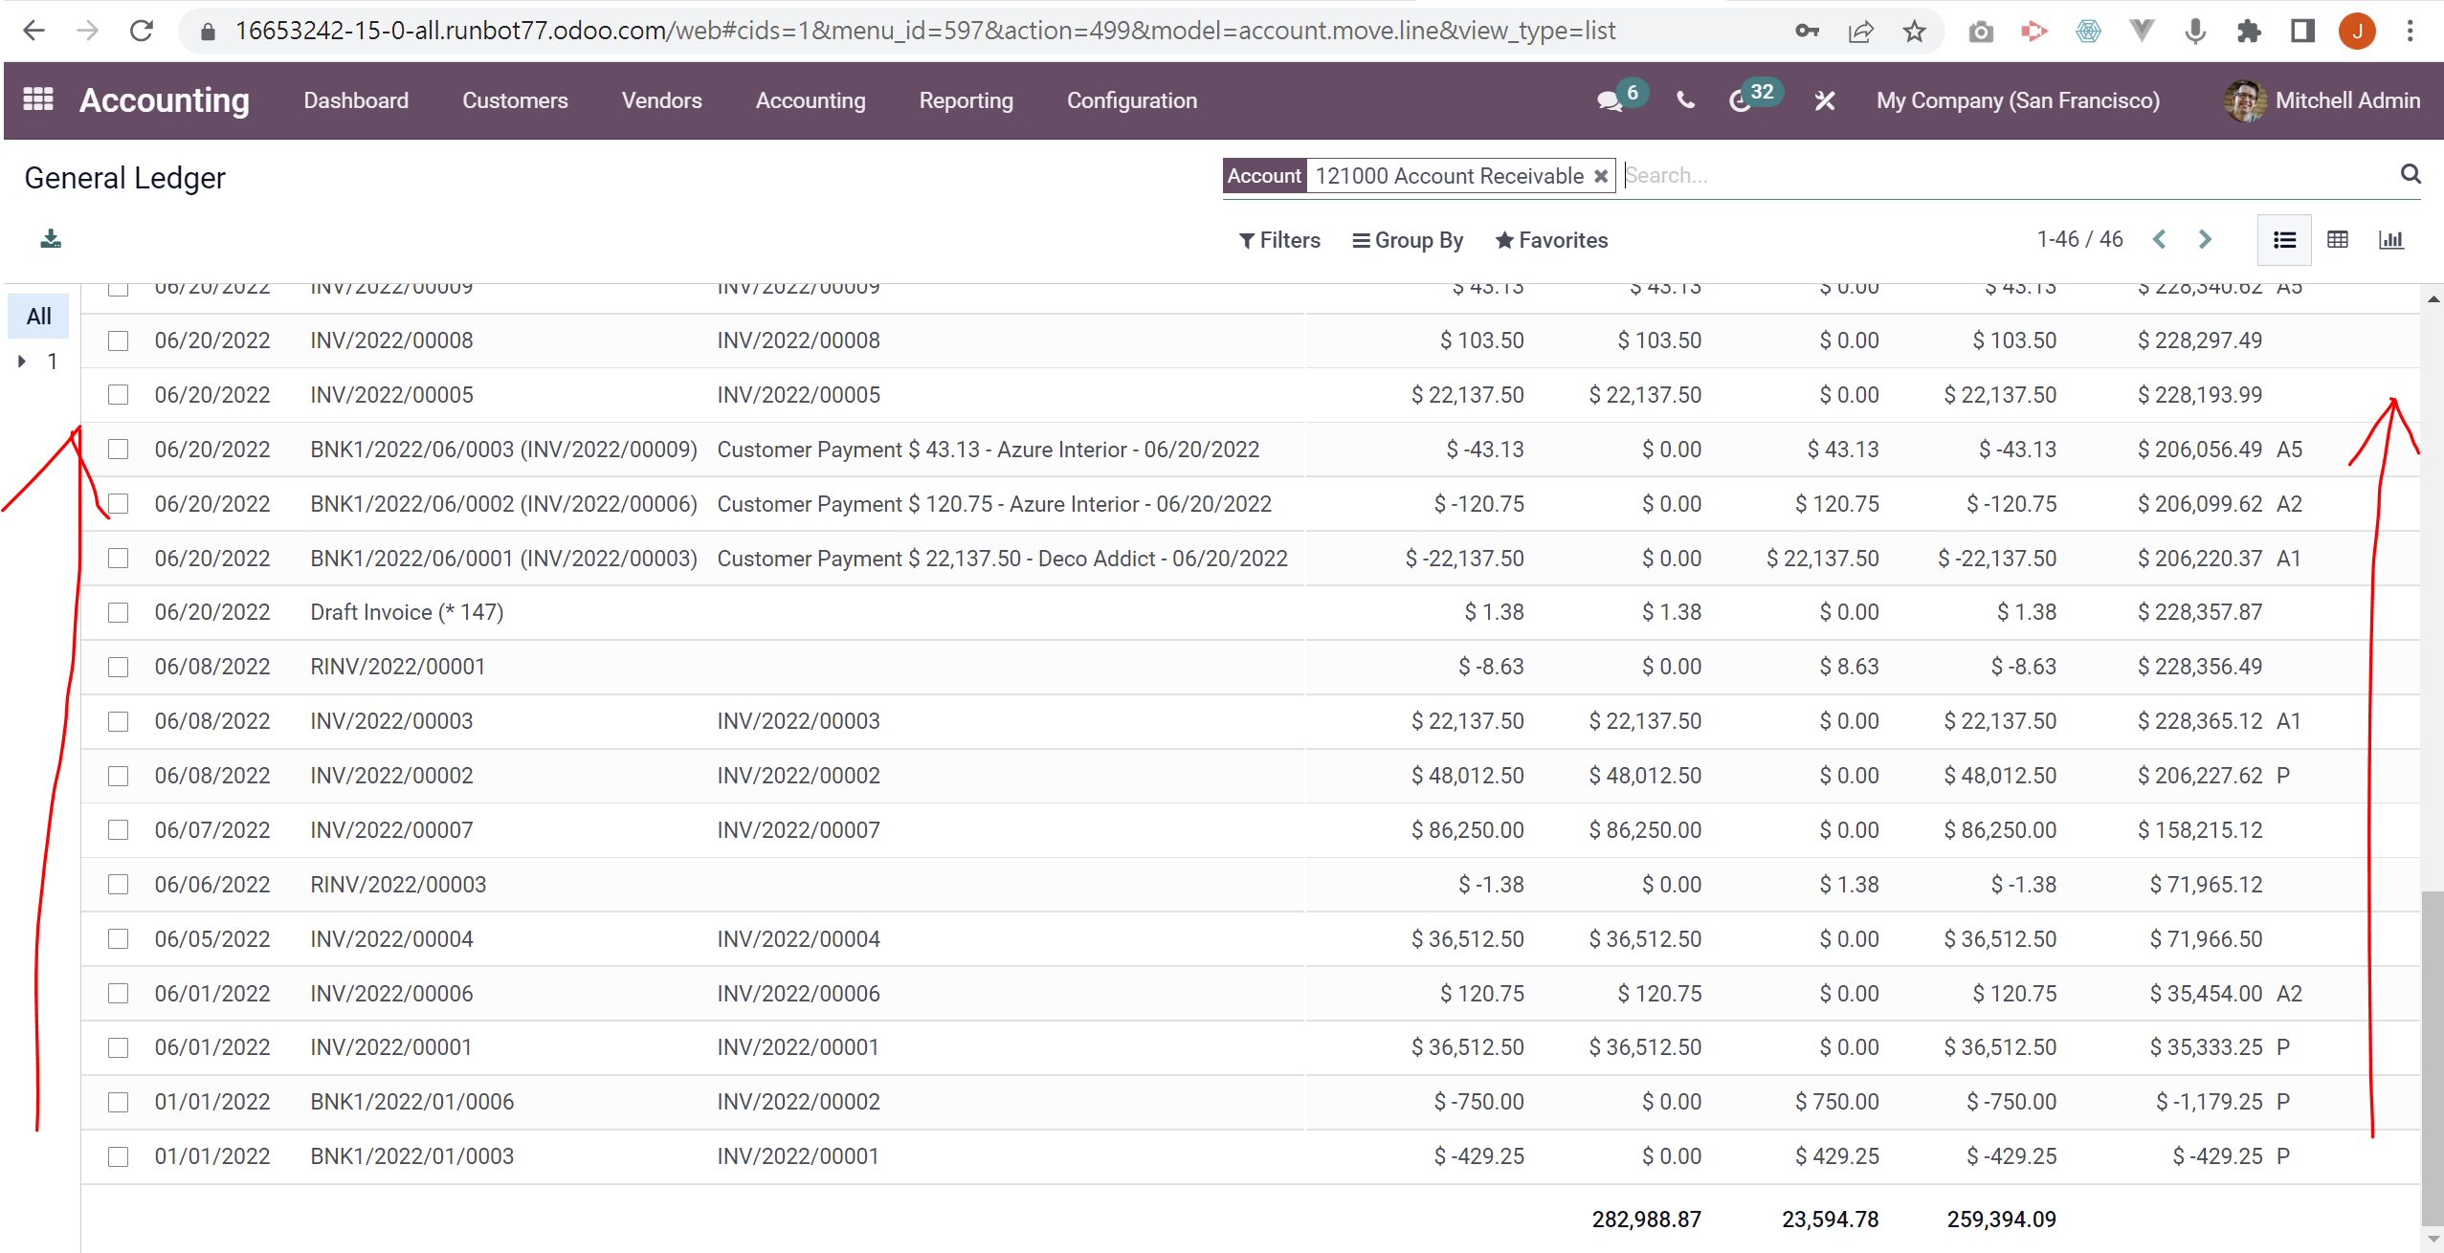This screenshot has height=1253, width=2444.
Task: Check the Draft Invoice (* 147) row
Action: [x=118, y=612]
